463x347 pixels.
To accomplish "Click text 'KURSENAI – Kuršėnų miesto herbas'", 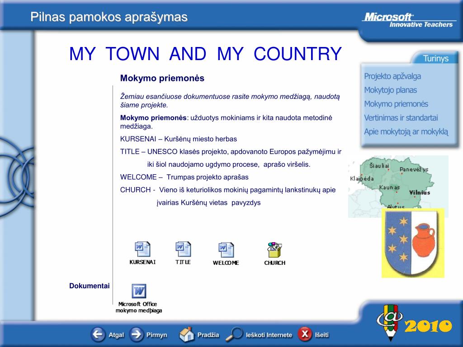I will [178, 139].
